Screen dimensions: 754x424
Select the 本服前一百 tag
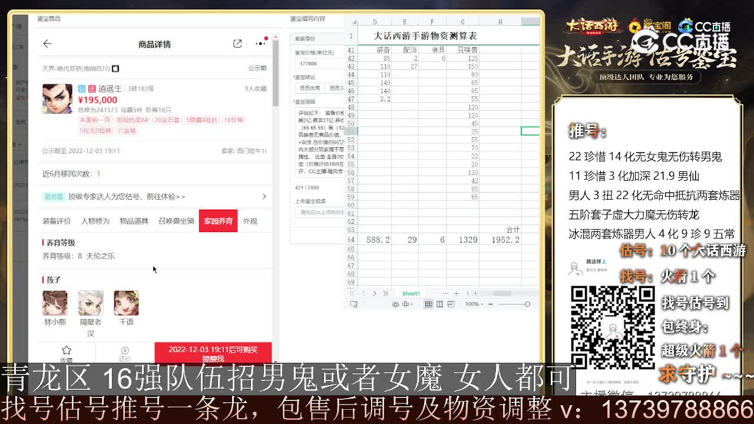95,120
